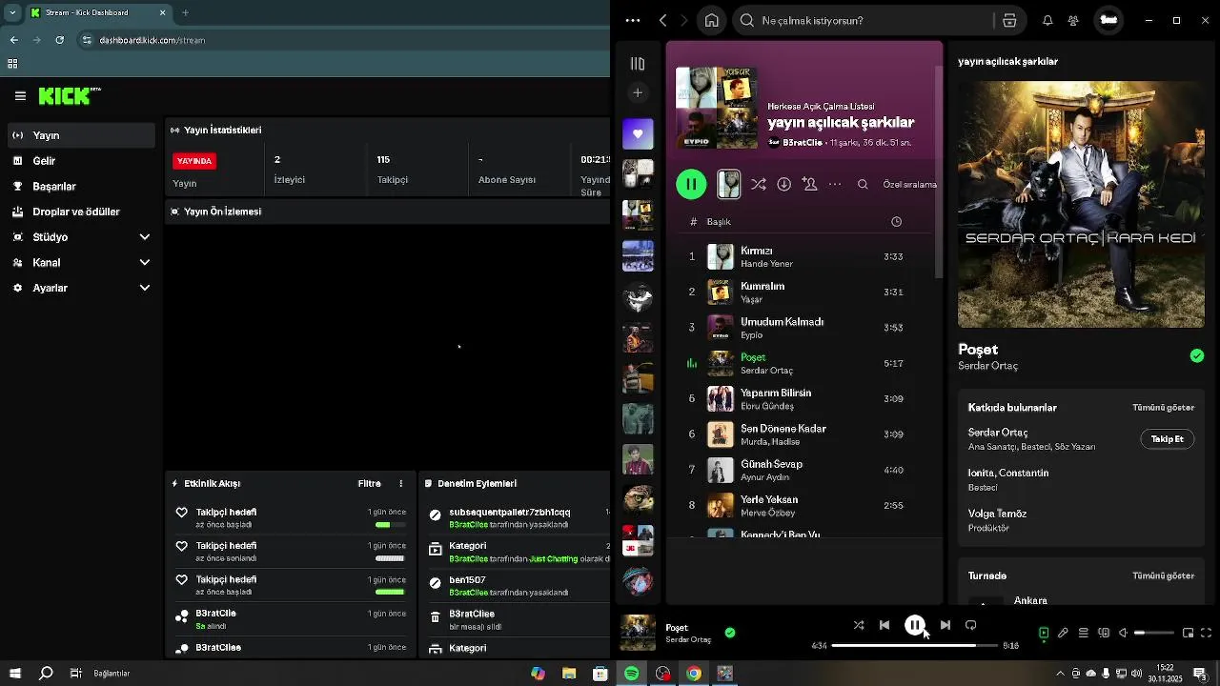
Task: Mute Spotify via the speaker icon
Action: point(1123,633)
